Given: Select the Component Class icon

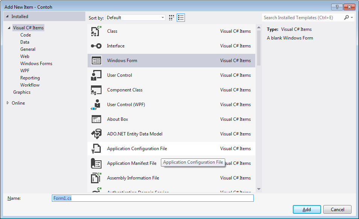Looking at the screenshot, I should [x=96, y=90].
